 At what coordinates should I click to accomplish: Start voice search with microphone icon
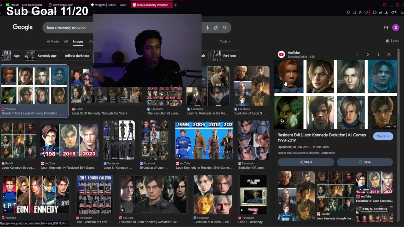tap(207, 27)
